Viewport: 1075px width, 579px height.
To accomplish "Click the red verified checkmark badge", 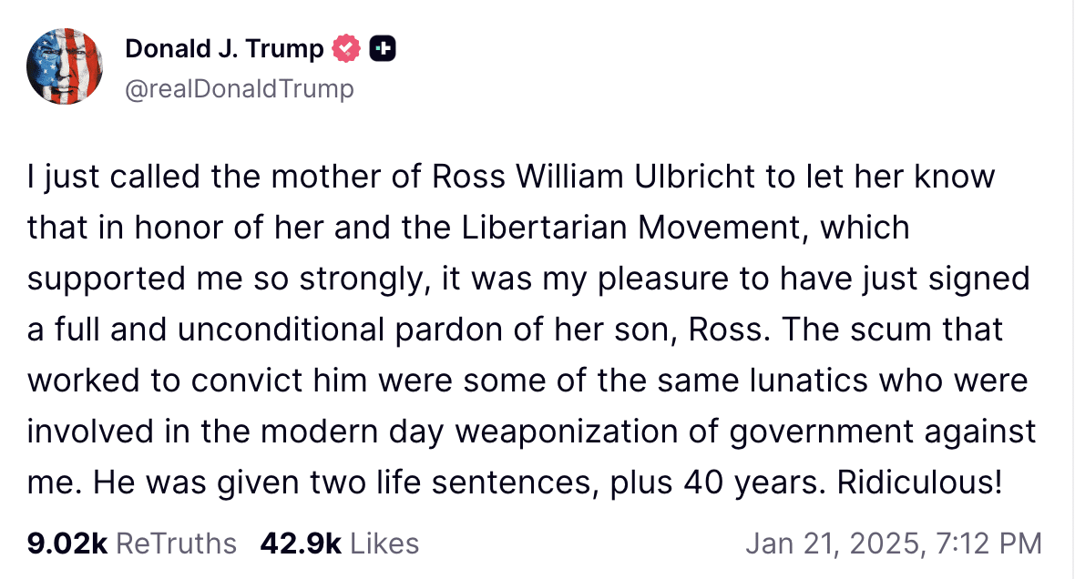I will (x=347, y=49).
